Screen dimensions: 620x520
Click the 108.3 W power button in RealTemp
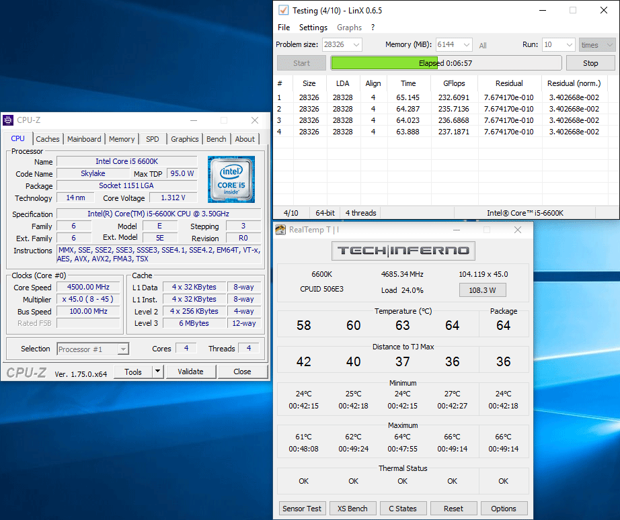tap(482, 290)
